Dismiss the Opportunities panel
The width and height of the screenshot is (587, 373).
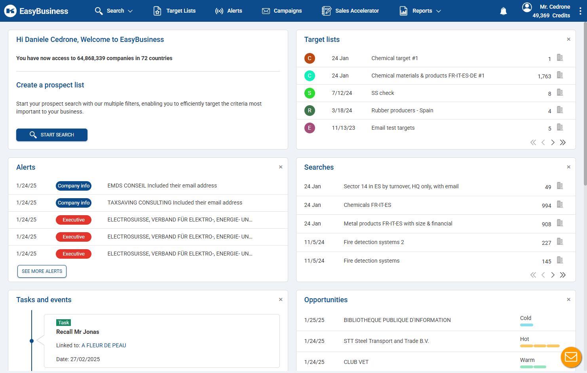(568, 299)
